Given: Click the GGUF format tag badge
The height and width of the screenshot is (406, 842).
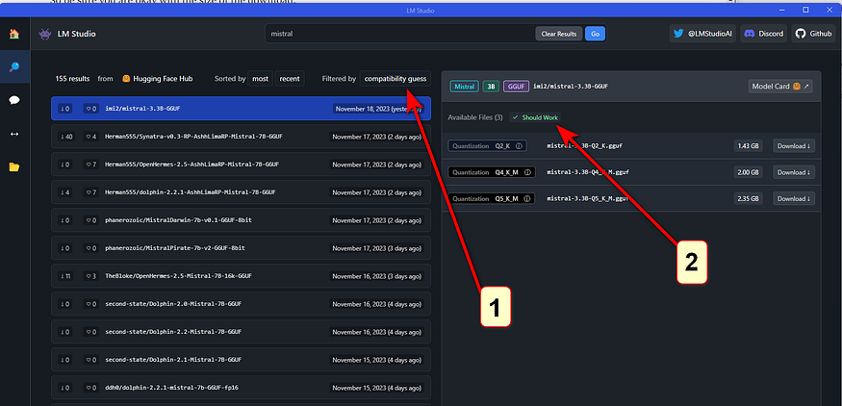Looking at the screenshot, I should 516,86.
